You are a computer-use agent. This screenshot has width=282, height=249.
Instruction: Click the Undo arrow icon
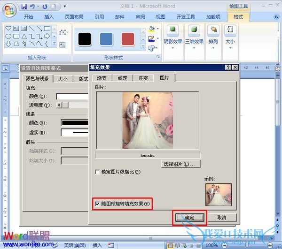[x=33, y=7]
